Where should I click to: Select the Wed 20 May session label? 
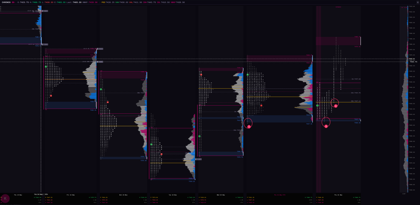tap(221, 195)
